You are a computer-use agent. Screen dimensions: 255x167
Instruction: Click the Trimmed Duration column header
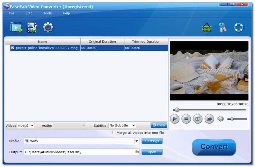146,42
